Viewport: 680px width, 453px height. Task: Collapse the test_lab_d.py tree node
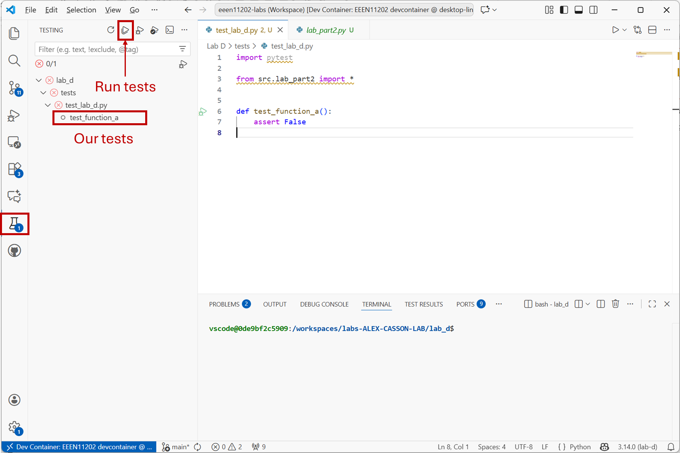(x=48, y=105)
